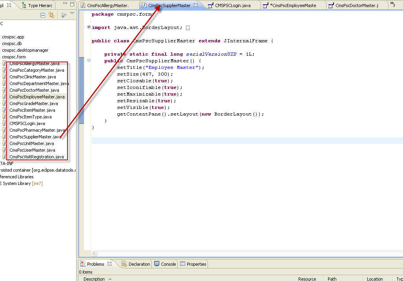
Task: Expand the folded import statements
Action: [89, 27]
